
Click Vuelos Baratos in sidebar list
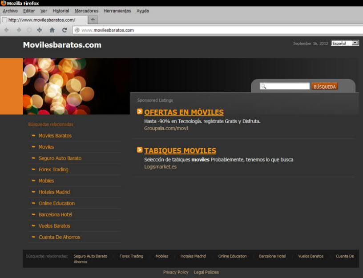pyautogui.click(x=54, y=226)
